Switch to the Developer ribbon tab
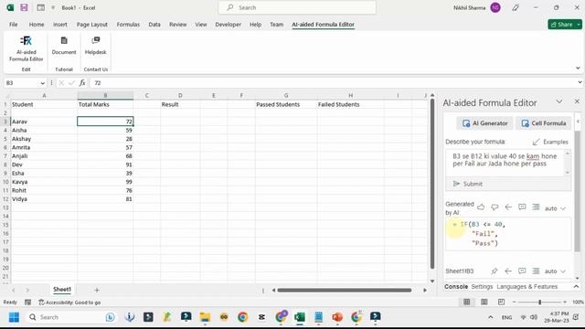 (x=228, y=25)
